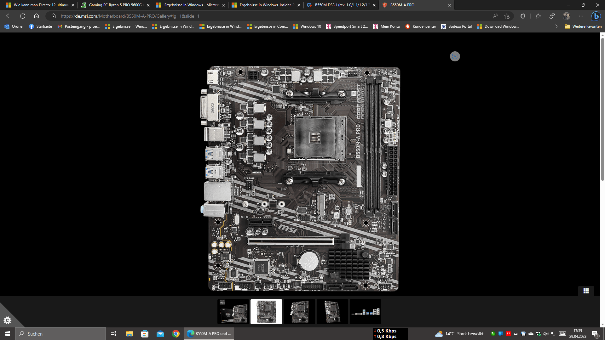Click the visual search icon above image
Viewport: 605px width, 340px height.
tap(455, 56)
